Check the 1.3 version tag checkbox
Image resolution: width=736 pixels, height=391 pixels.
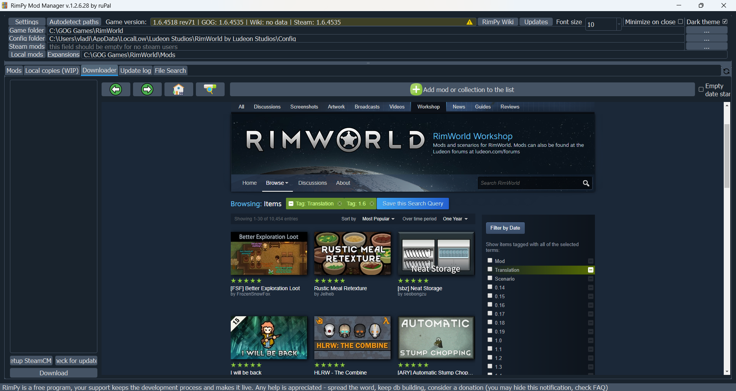coord(490,366)
